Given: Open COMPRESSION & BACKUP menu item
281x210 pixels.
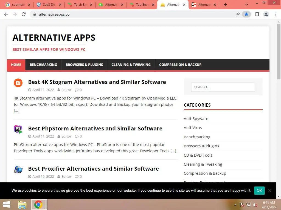Looking at the screenshot, I should point(180,65).
